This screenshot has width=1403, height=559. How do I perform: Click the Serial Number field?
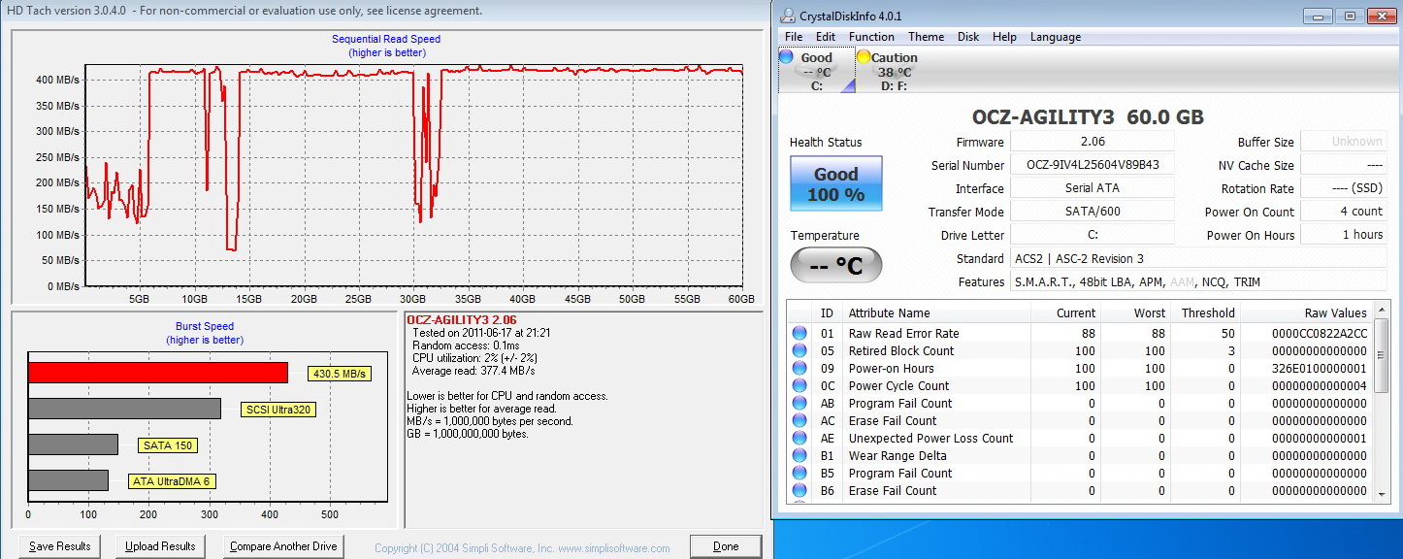pyautogui.click(x=1092, y=165)
